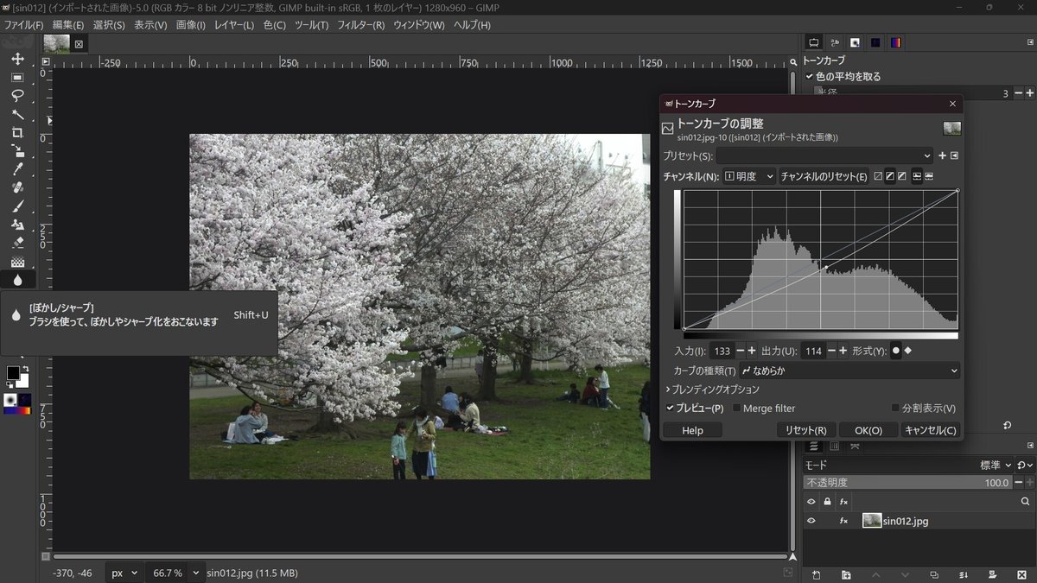Pick the Crop tool

click(x=18, y=131)
